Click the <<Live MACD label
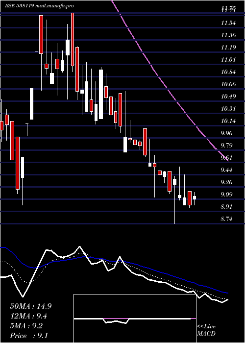The height and width of the screenshot is (343, 245). 206,330
